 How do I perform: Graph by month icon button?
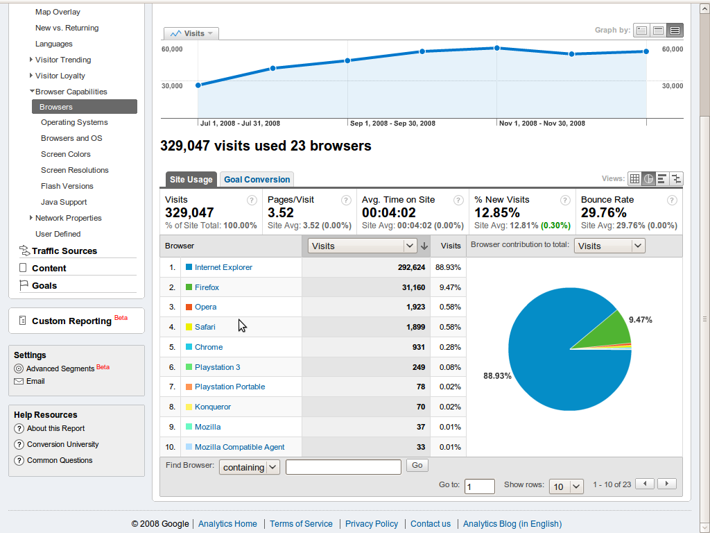[675, 31]
